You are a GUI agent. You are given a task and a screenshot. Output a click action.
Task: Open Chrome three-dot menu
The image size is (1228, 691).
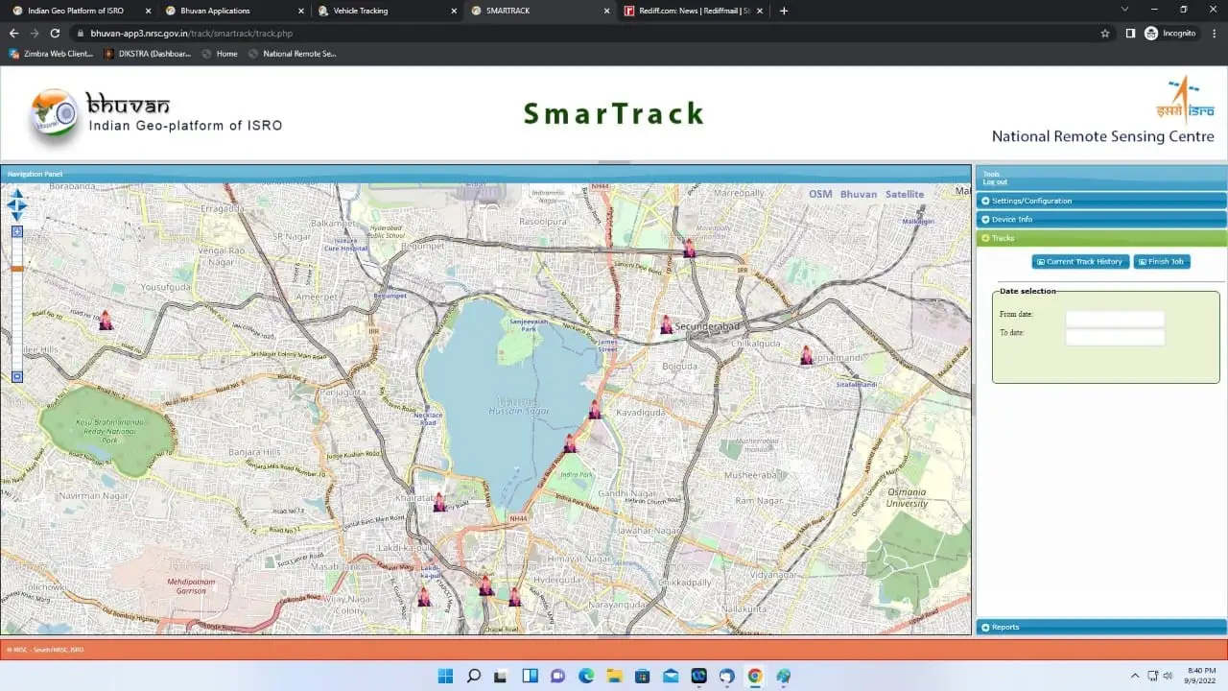(1213, 33)
